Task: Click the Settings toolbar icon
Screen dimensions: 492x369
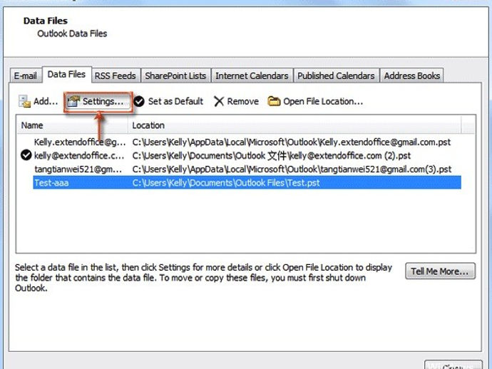Action: 74,101
